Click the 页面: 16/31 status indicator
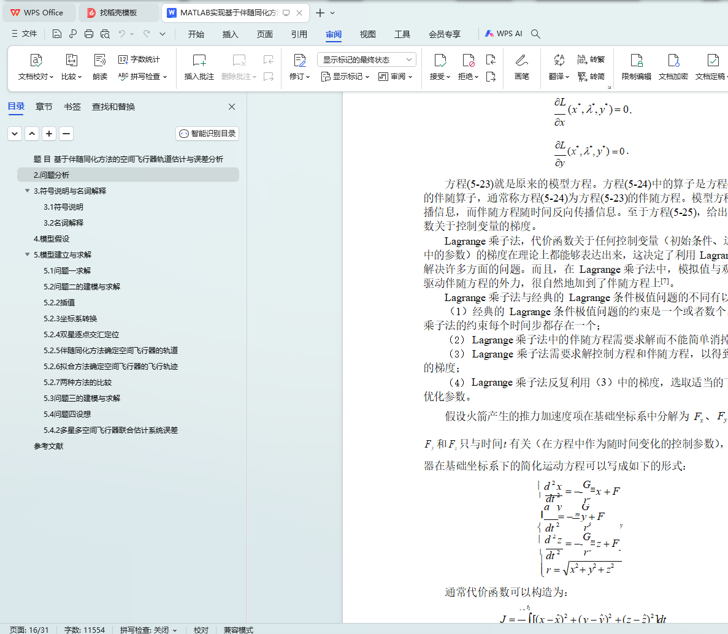Screen dimensions: 728x634 coord(29,629)
